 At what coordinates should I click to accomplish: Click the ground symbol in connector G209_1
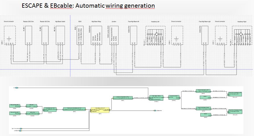tap(9, 39)
